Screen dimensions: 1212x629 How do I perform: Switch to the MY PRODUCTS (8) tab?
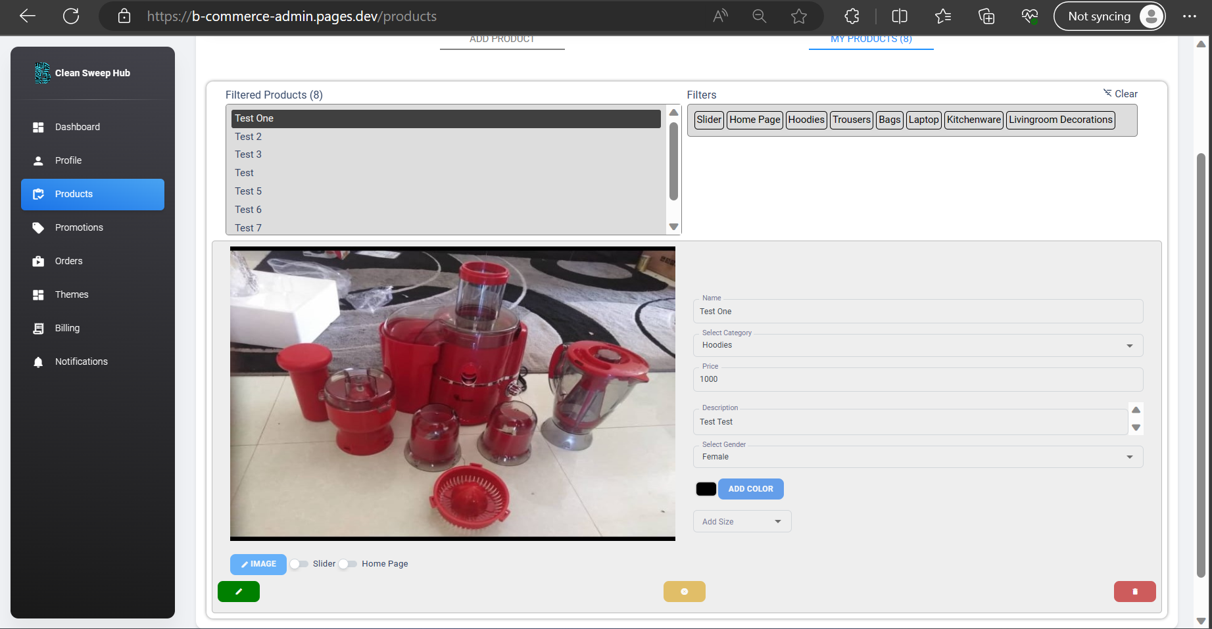pos(871,38)
